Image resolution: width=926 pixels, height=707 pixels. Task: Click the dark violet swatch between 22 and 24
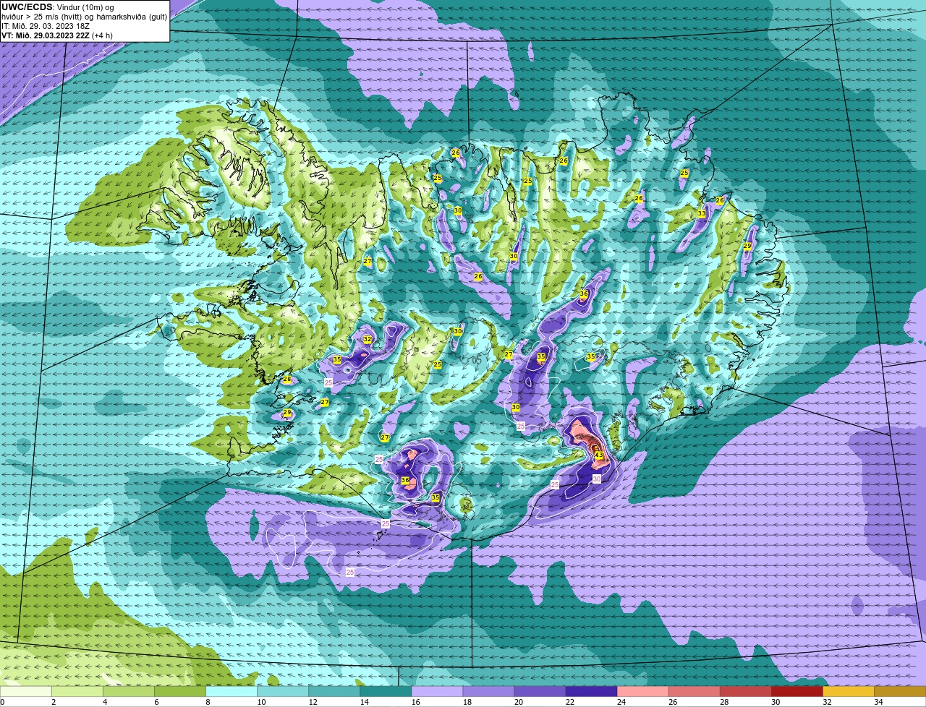591,691
